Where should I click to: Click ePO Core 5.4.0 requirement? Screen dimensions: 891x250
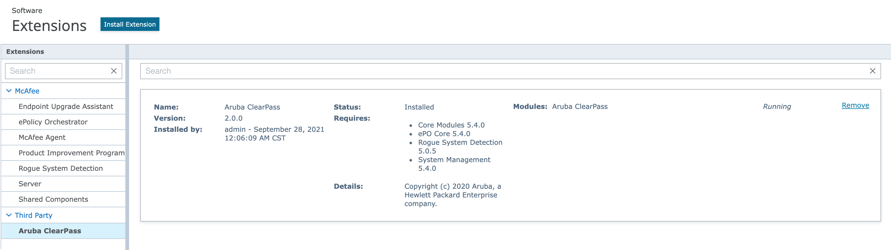click(x=444, y=133)
